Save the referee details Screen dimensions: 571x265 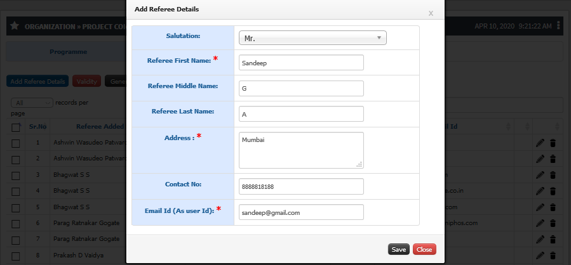399,249
